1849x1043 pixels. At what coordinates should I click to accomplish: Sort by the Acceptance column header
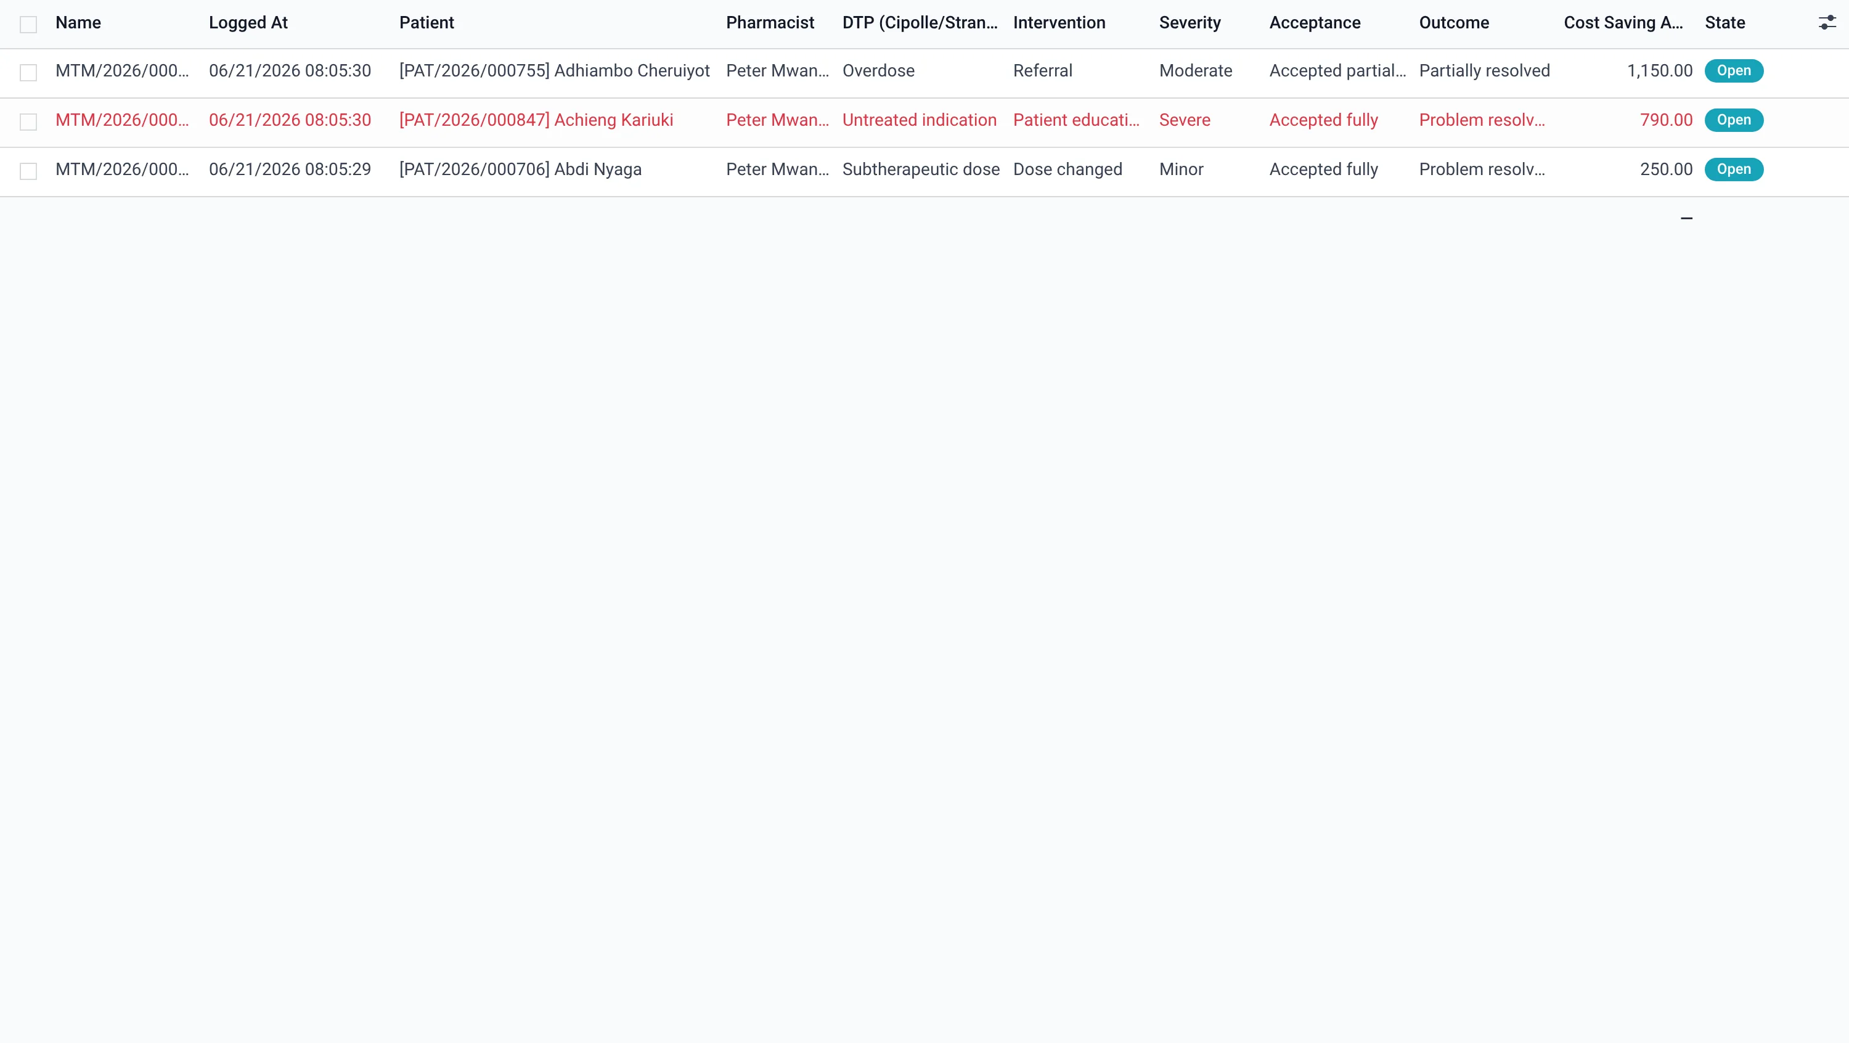1315,23
